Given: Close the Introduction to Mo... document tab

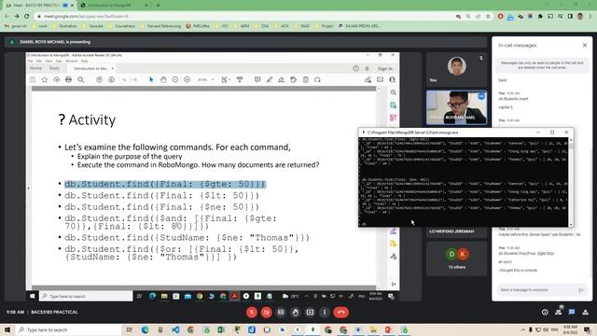Looking at the screenshot, I should point(113,68).
